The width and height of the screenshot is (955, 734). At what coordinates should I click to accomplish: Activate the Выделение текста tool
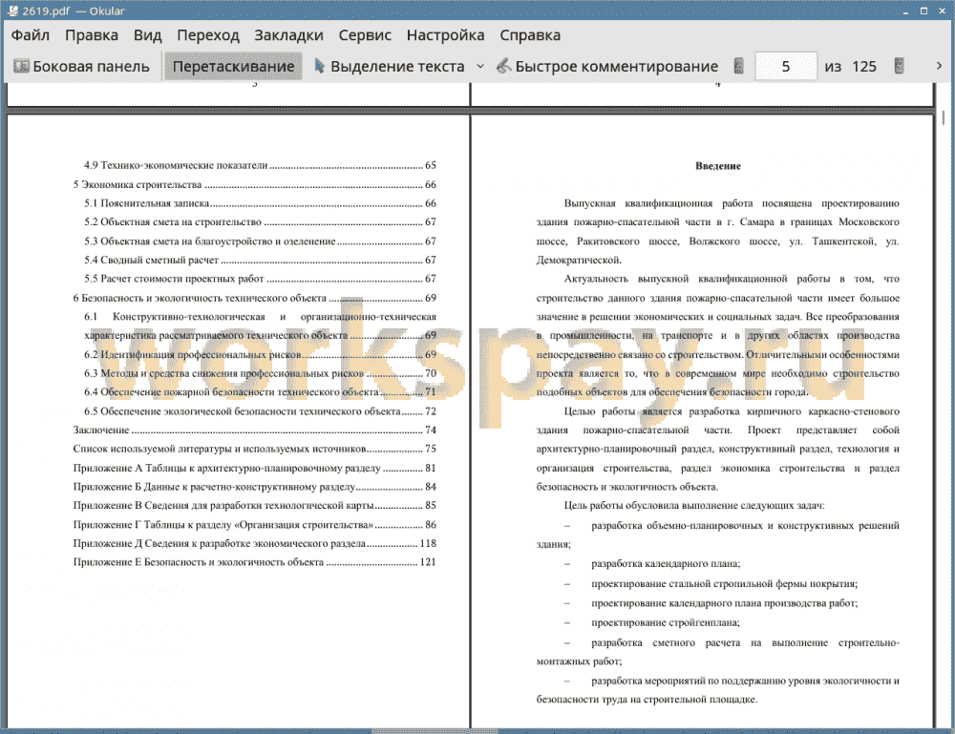point(390,67)
